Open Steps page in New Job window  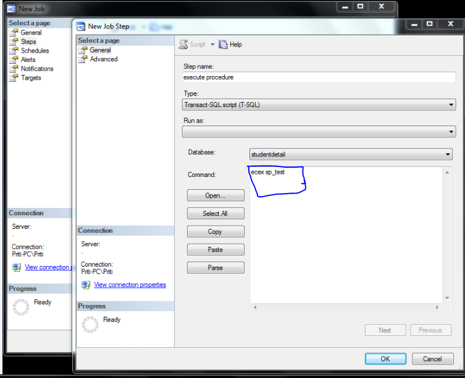(28, 41)
